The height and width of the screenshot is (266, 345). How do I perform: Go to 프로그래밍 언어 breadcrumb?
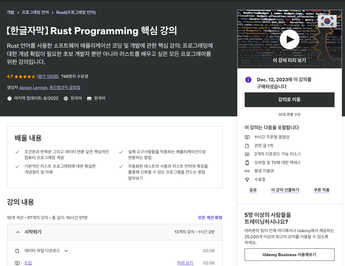click(x=35, y=12)
